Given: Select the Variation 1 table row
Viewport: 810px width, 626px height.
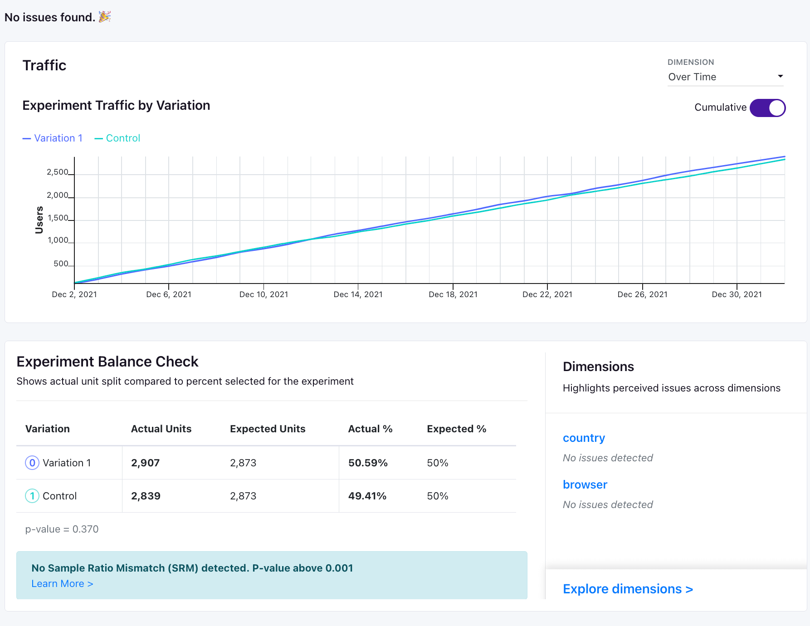Looking at the screenshot, I should (x=266, y=463).
